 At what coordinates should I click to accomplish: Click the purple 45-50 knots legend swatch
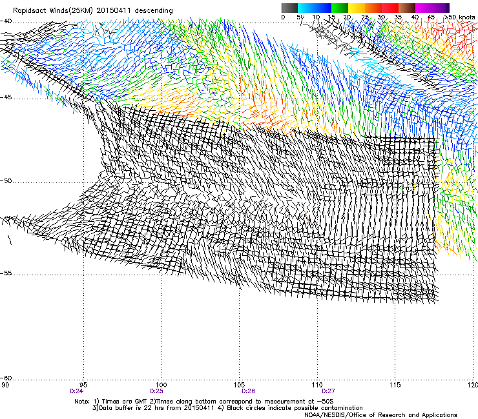click(441, 8)
